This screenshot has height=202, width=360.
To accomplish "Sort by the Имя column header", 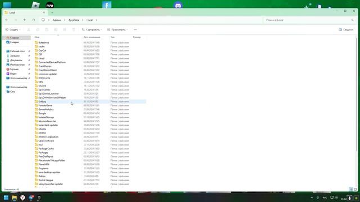I will 37,37.
